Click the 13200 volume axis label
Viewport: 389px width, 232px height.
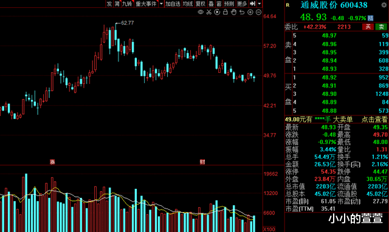click(270, 193)
